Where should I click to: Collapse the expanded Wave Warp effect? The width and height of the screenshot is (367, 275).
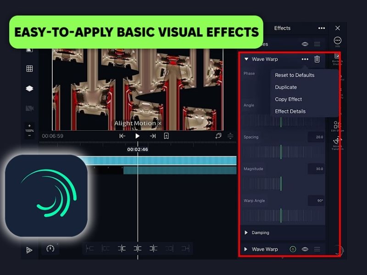click(x=246, y=59)
